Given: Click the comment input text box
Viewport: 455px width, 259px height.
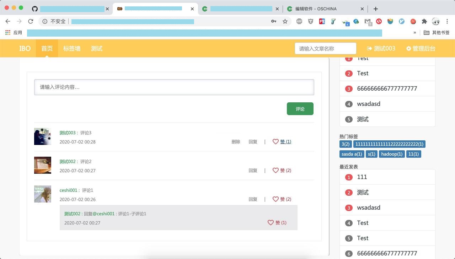Looking at the screenshot, I should (174, 87).
